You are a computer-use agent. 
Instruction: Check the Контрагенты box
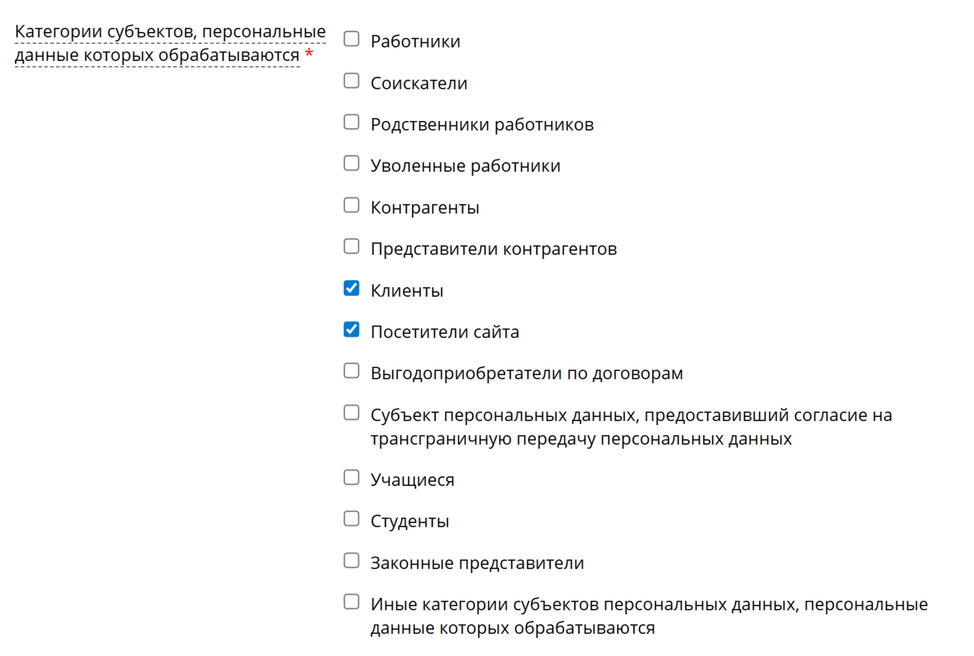tap(351, 205)
